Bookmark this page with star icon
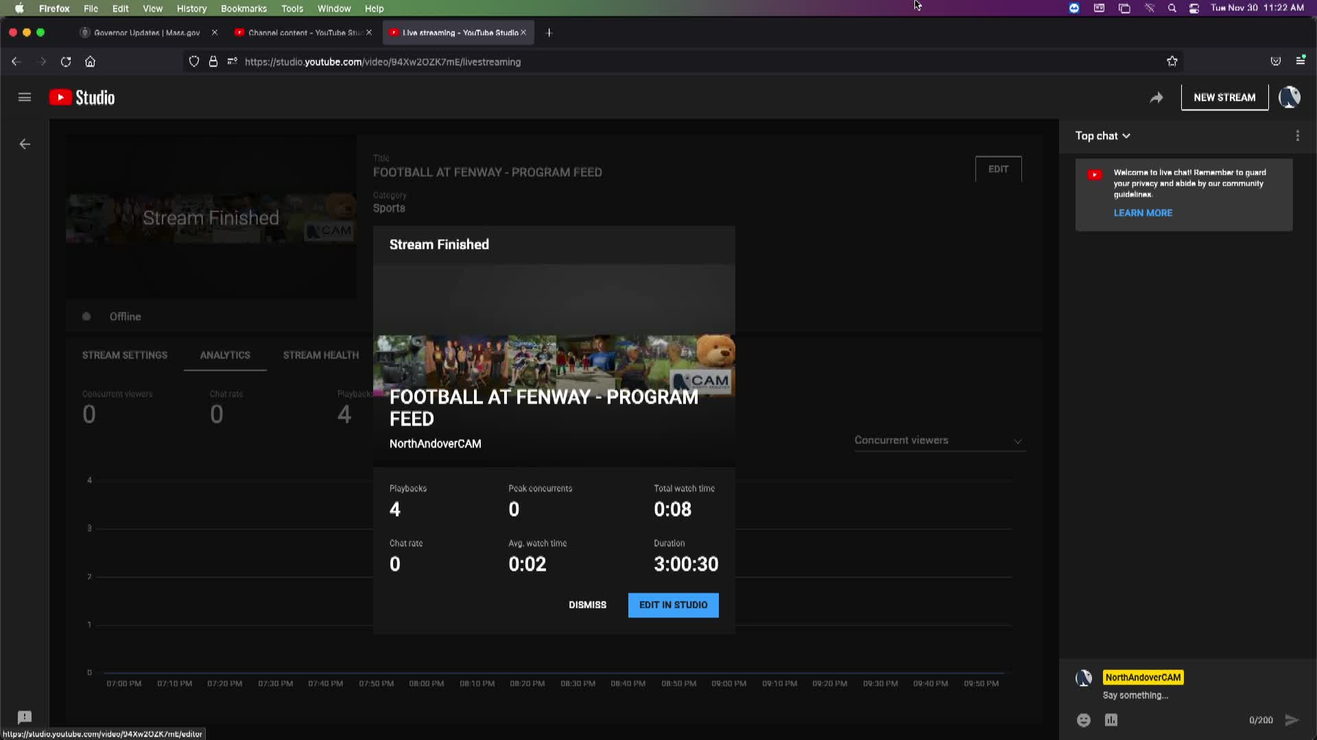Image resolution: width=1317 pixels, height=740 pixels. (1172, 62)
